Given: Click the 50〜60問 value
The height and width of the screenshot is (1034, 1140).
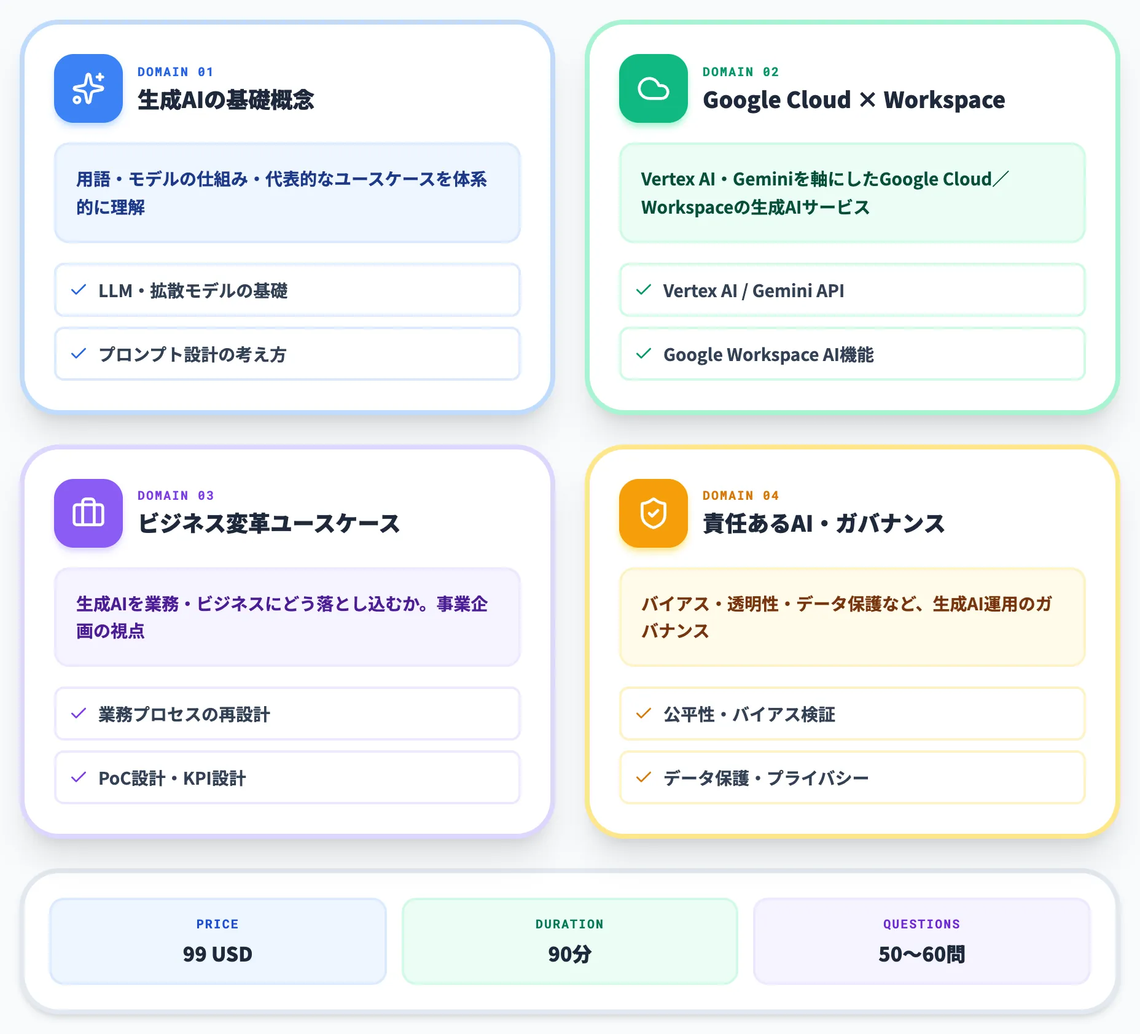Looking at the screenshot, I should click(921, 954).
